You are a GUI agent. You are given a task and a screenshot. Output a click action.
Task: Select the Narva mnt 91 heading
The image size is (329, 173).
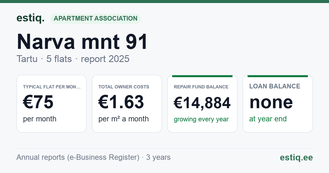point(82,42)
